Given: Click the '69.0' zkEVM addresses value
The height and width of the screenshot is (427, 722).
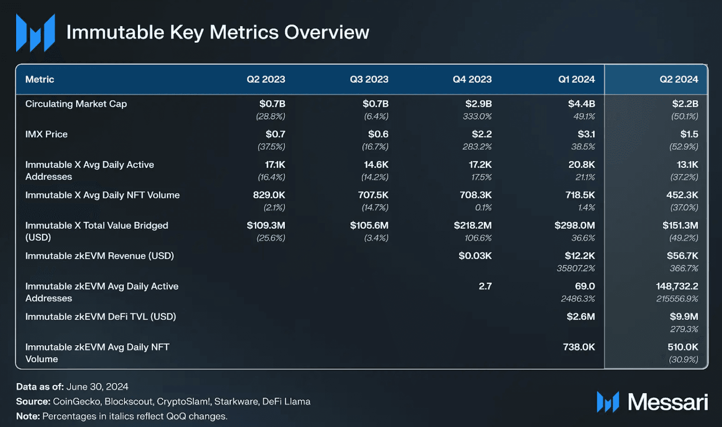Looking at the screenshot, I should point(585,286).
